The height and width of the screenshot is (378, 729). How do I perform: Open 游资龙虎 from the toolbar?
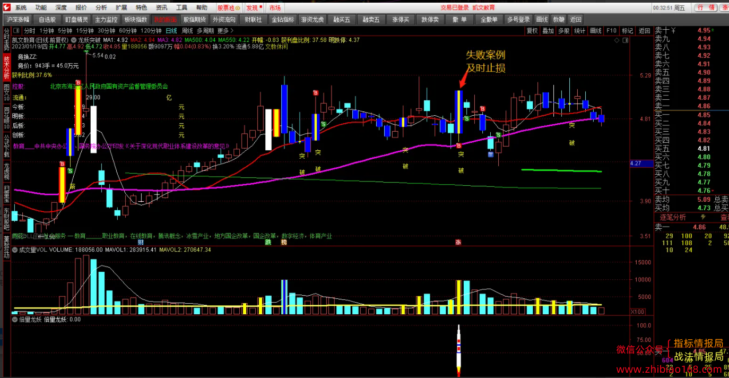click(312, 20)
